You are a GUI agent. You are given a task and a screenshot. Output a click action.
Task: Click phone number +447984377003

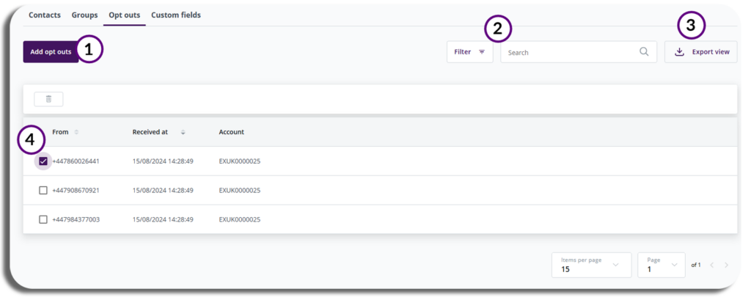coord(76,219)
